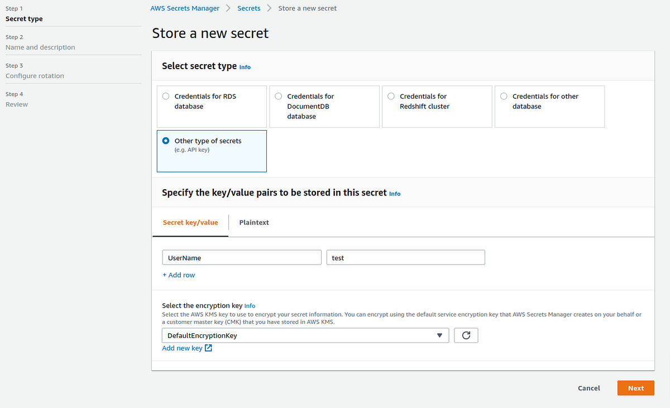This screenshot has width=670, height=408.
Task: Click the test value input field
Action: pos(405,257)
